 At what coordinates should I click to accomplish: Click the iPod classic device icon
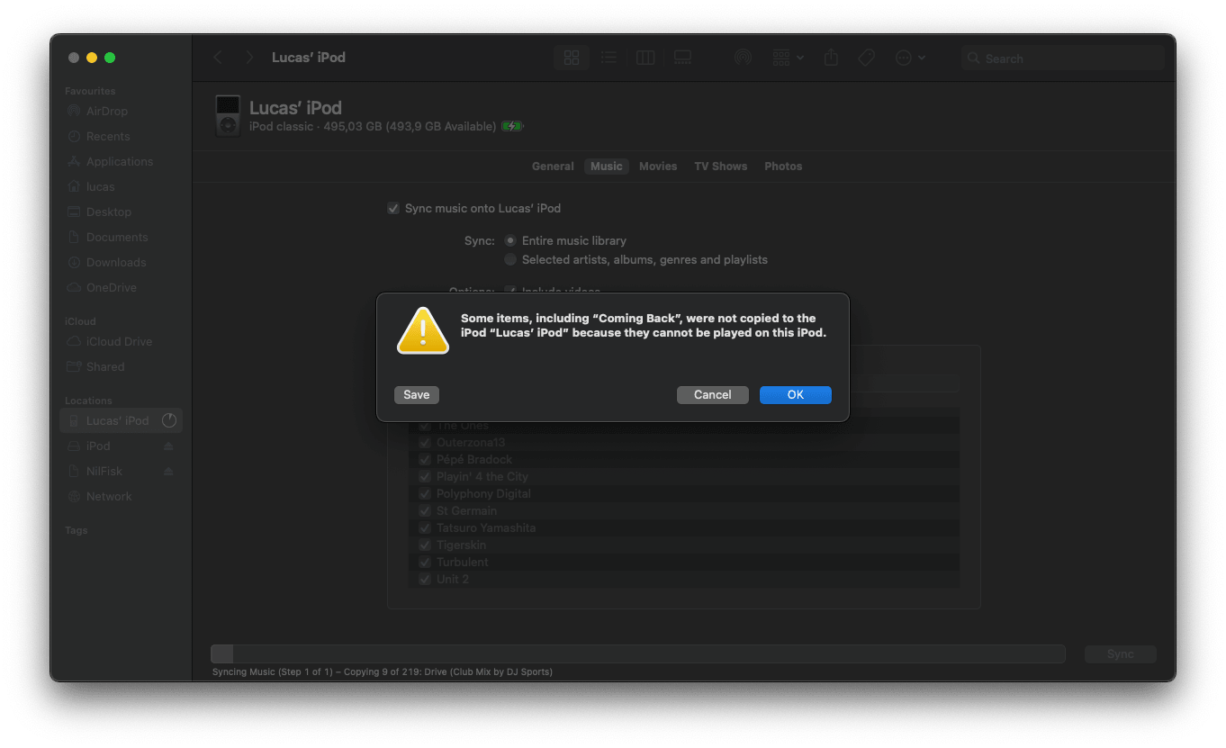click(229, 115)
